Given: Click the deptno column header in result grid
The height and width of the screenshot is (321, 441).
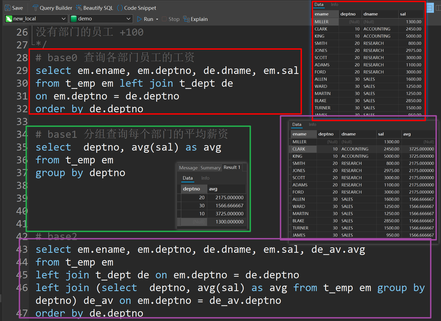Looking at the screenshot, I should 192,189.
